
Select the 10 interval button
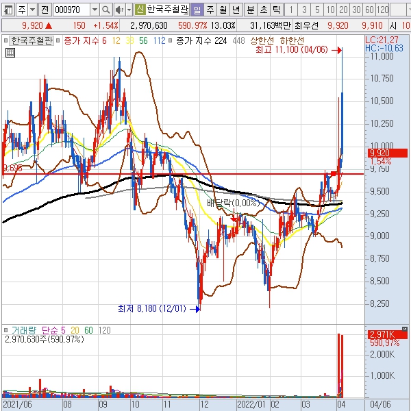330,10
